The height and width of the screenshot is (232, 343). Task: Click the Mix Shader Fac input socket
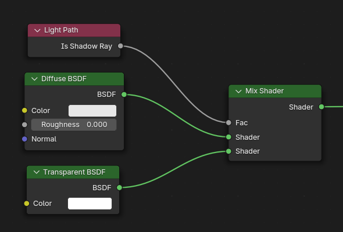228,122
